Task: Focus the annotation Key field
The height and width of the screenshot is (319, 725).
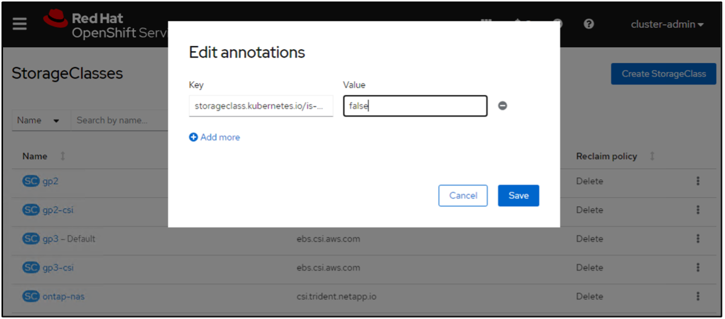Action: [261, 106]
